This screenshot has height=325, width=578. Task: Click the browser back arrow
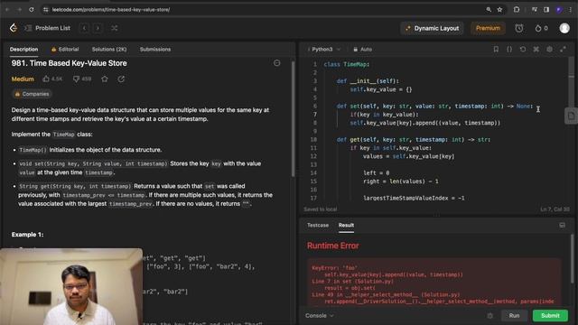pos(7,10)
